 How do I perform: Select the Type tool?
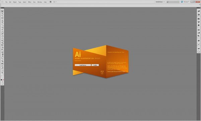pyautogui.click(x=2, y=23)
